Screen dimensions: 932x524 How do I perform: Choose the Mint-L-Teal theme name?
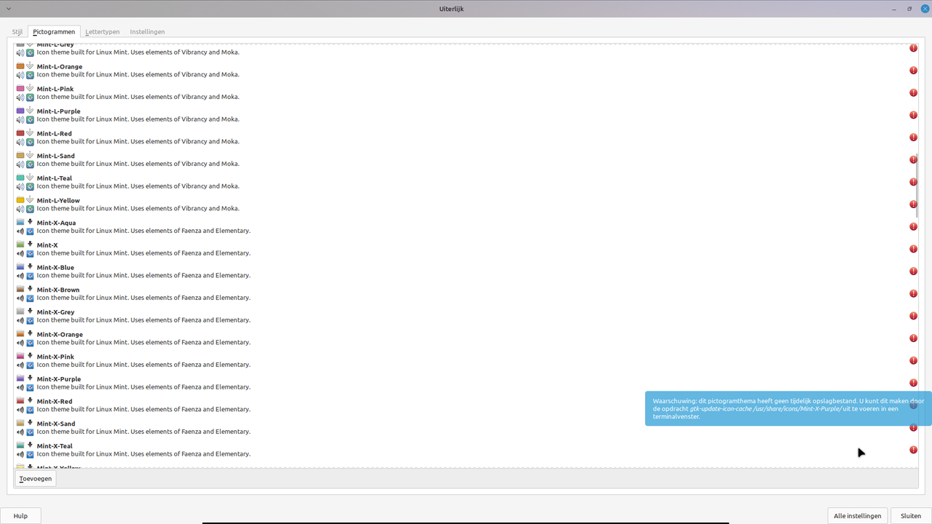[x=55, y=178]
